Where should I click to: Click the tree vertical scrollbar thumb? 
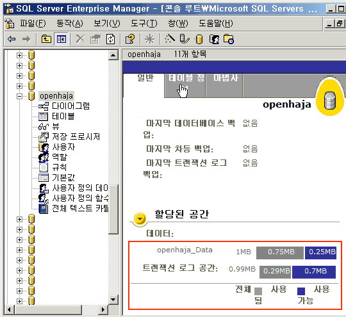coord(113,209)
